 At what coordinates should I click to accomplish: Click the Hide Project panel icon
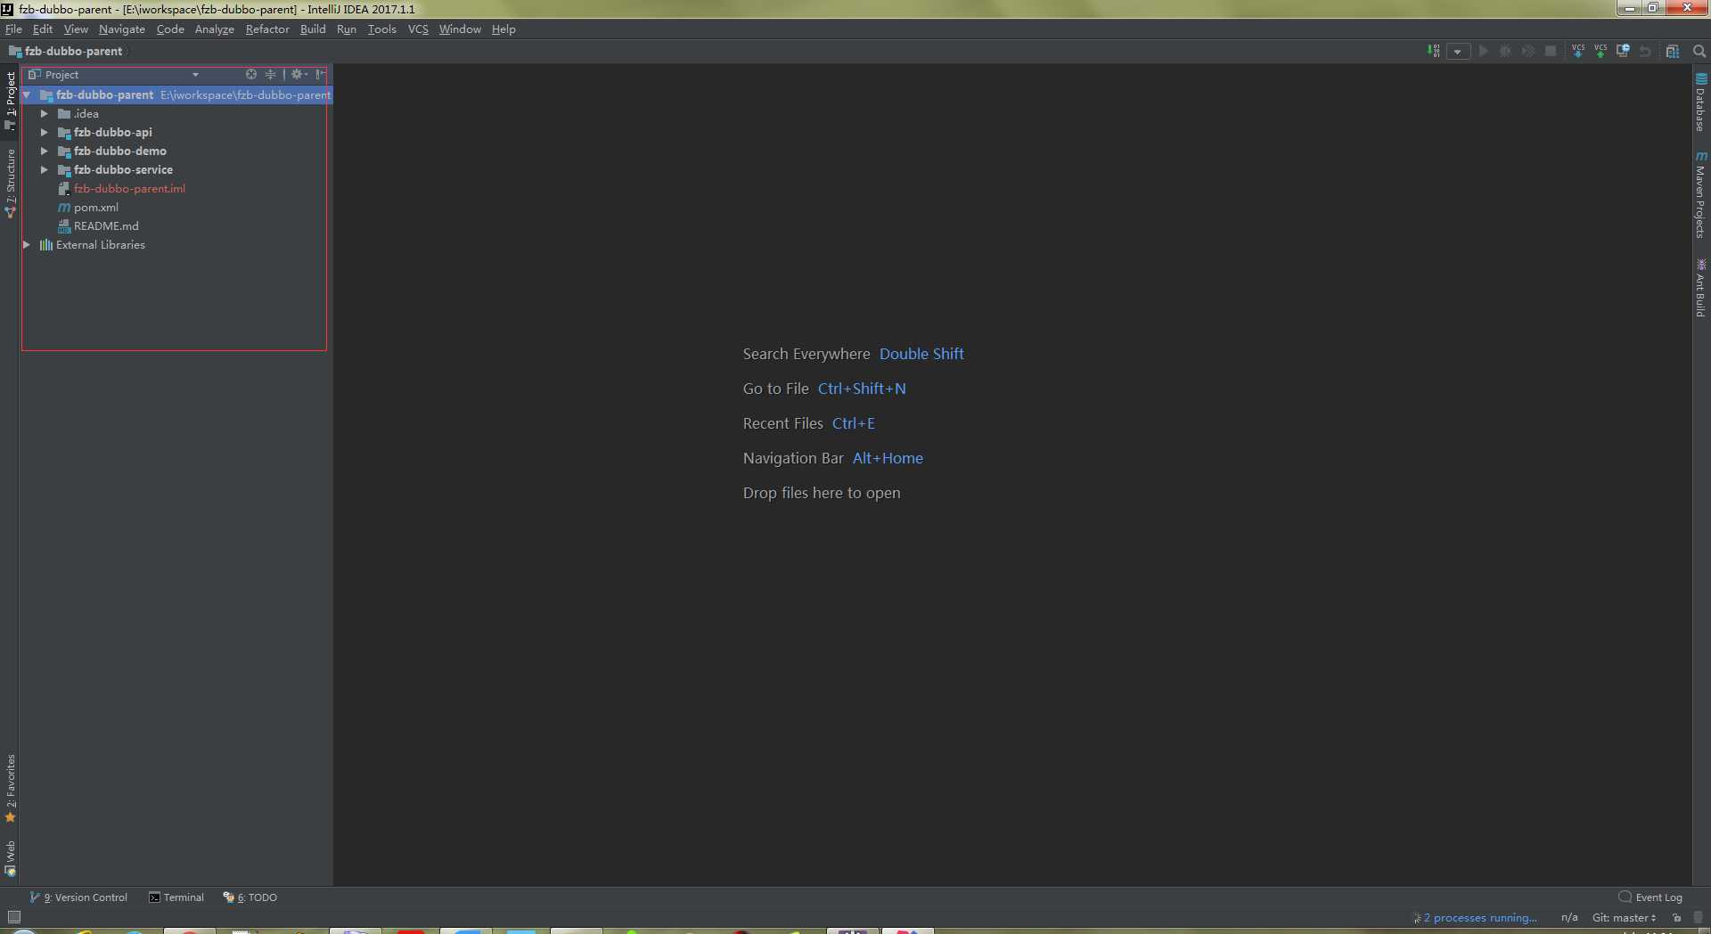(x=320, y=74)
